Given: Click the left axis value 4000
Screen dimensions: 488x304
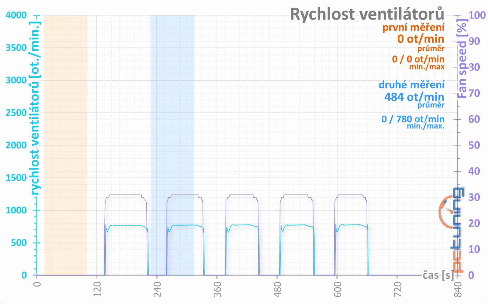Looking at the screenshot, I should coord(16,15).
